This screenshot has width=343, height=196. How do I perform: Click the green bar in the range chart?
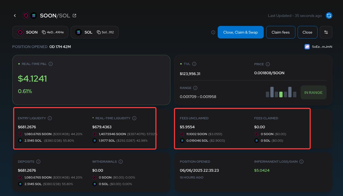coord(281,94)
